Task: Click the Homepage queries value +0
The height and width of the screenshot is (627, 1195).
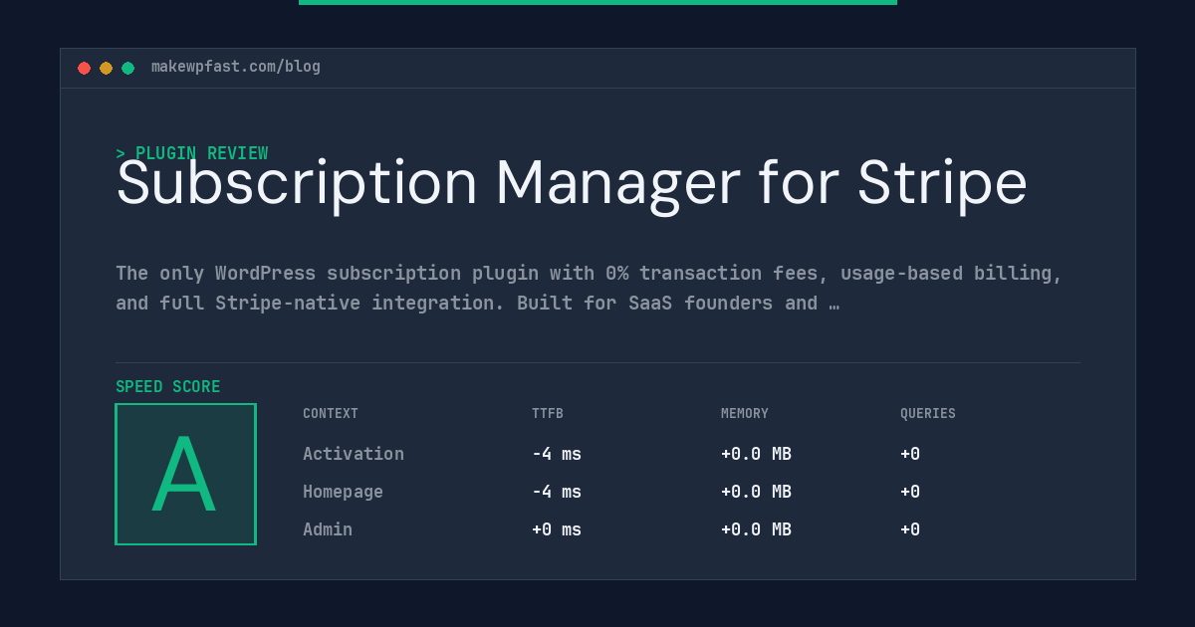Action: [x=910, y=492]
